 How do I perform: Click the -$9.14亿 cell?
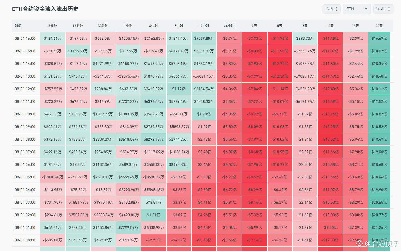(x=255, y=240)
